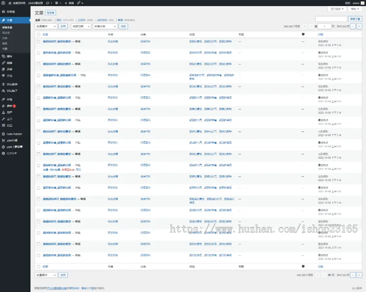Image resolution: width=366 pixels, height=292 pixels.
Task: Click the 筛选 filter button
Action: pyautogui.click(x=123, y=26)
